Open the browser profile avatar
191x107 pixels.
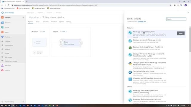tap(186, 5)
